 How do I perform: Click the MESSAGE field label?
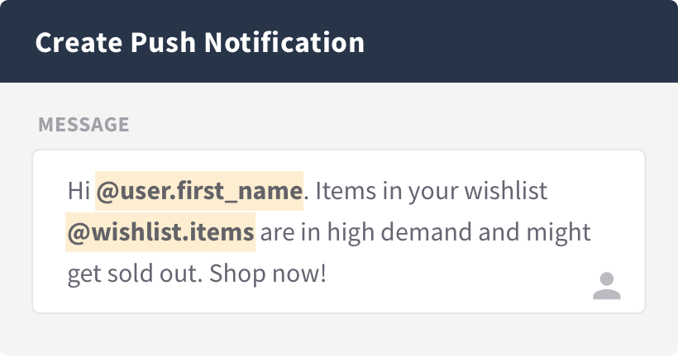point(84,125)
